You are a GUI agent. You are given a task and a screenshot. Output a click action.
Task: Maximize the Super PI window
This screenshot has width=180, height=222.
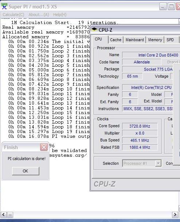coord(171,7)
